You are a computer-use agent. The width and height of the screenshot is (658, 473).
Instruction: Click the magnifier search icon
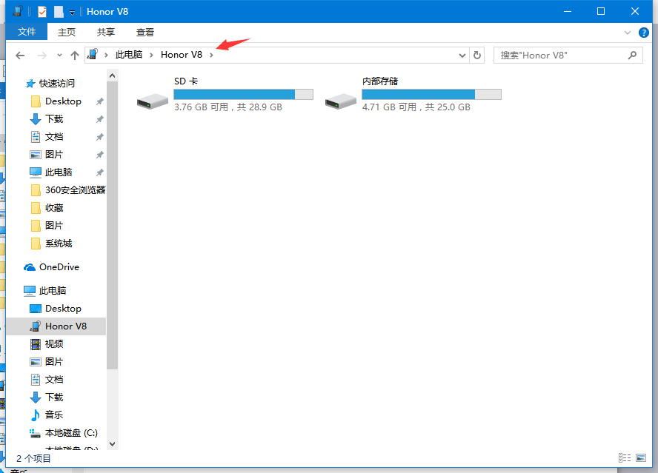point(632,56)
